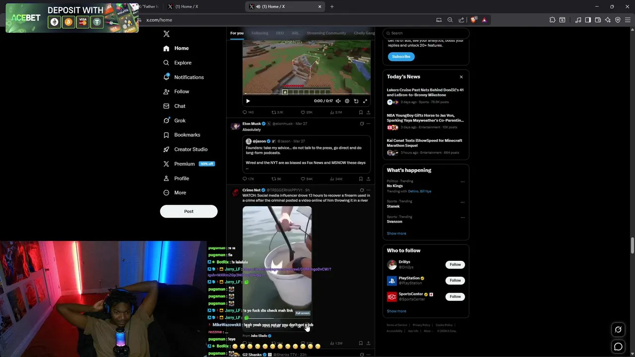The image size is (635, 357).
Task: Follow the Drillys account
Action: point(455,265)
